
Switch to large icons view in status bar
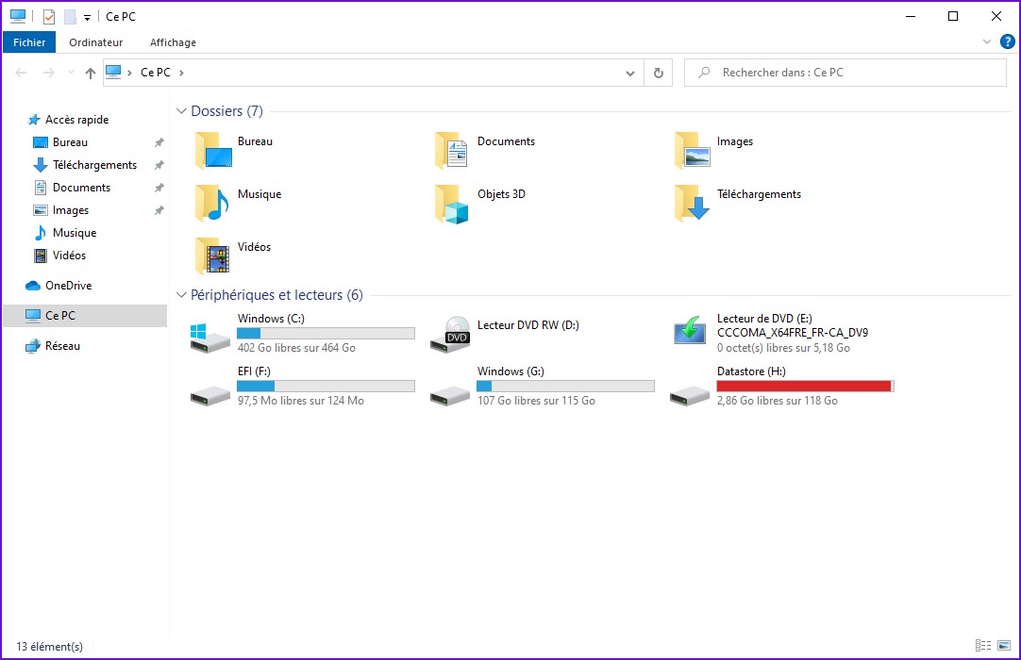point(1004,646)
